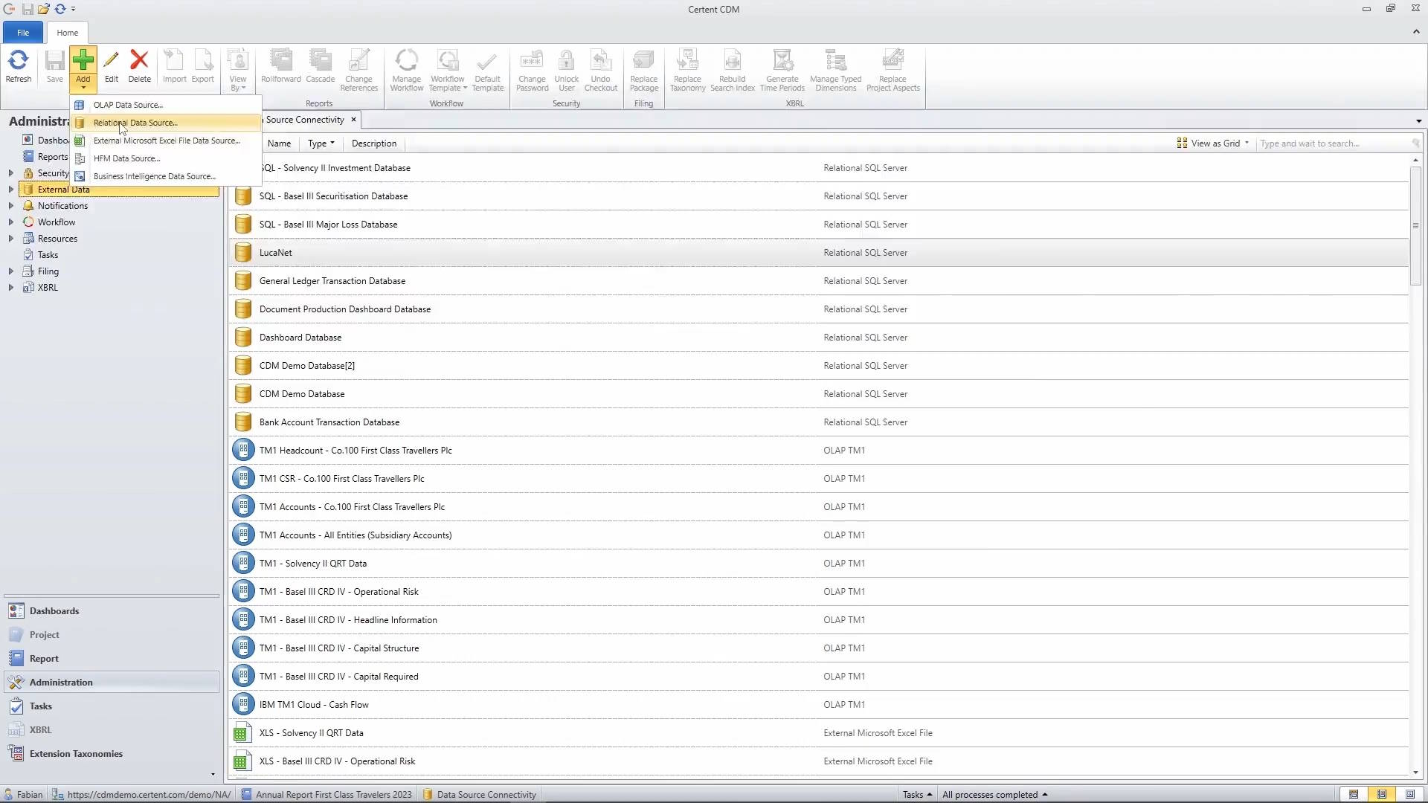Select the LucaNet database row icon
This screenshot has height=803, width=1428.
[x=242, y=253]
